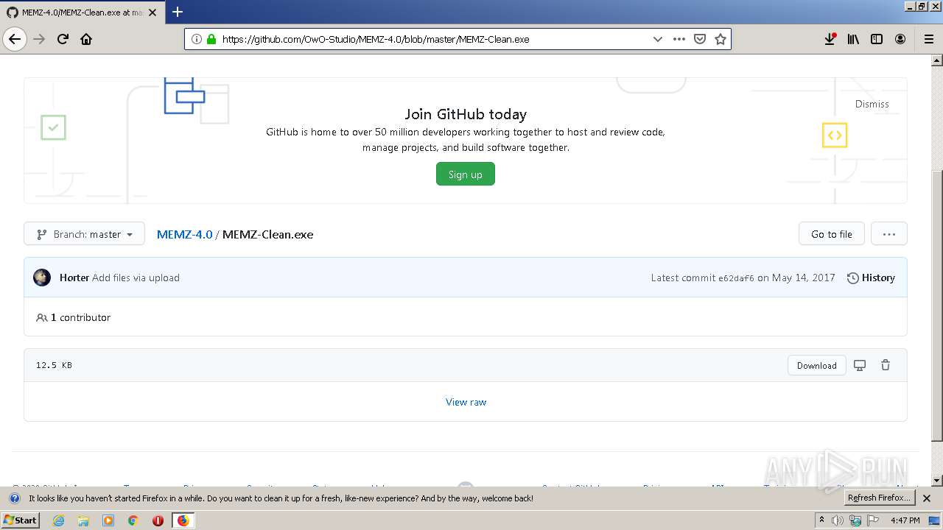Open the Firefox hamburger menu

[x=928, y=39]
